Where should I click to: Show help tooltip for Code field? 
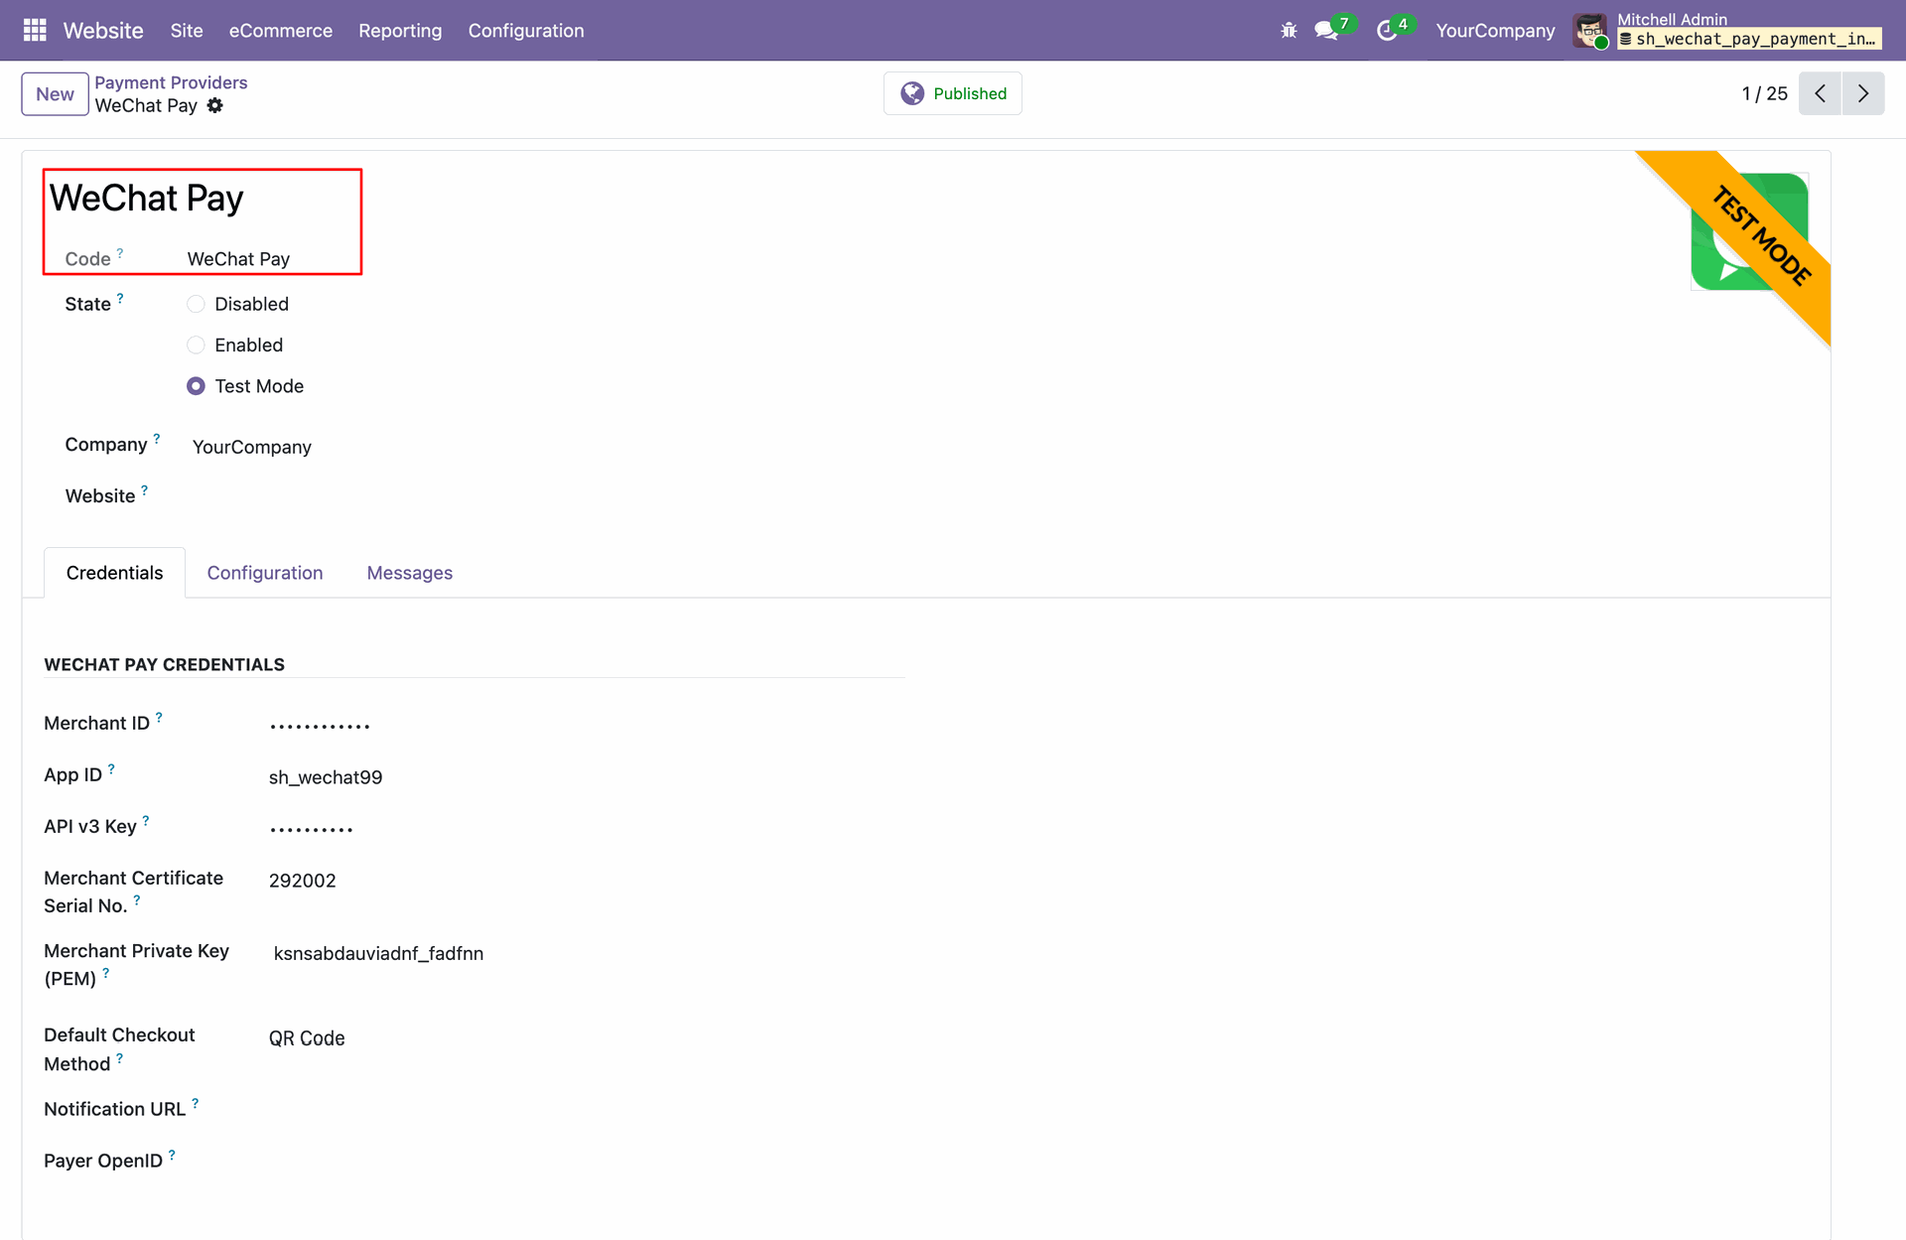120,253
